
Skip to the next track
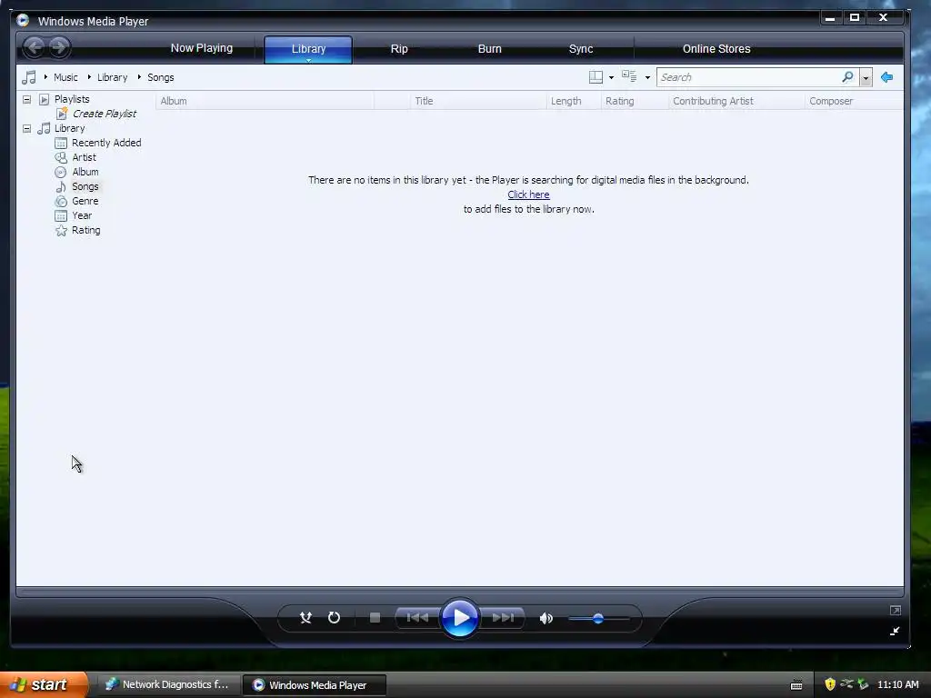(x=502, y=618)
